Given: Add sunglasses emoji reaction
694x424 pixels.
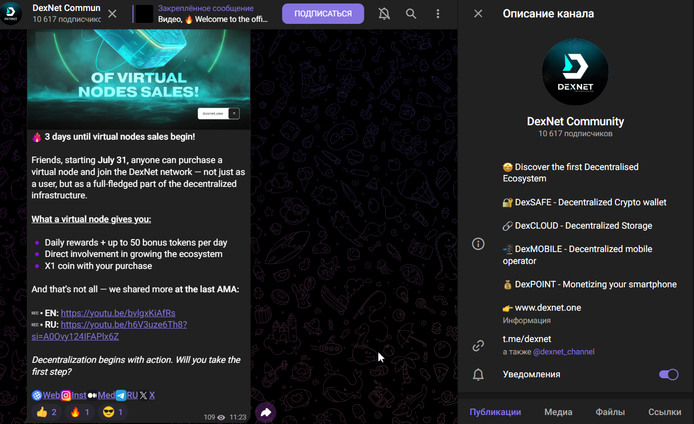Looking at the screenshot, I should point(113,412).
